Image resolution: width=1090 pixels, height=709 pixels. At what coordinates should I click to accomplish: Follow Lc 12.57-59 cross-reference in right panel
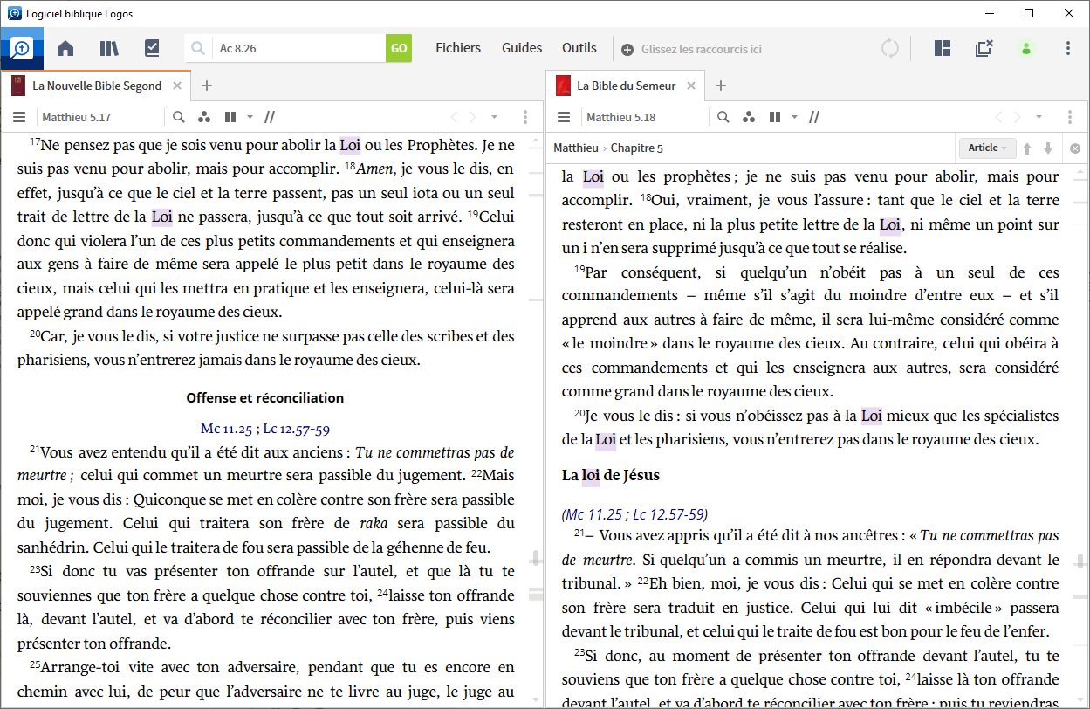pos(667,514)
